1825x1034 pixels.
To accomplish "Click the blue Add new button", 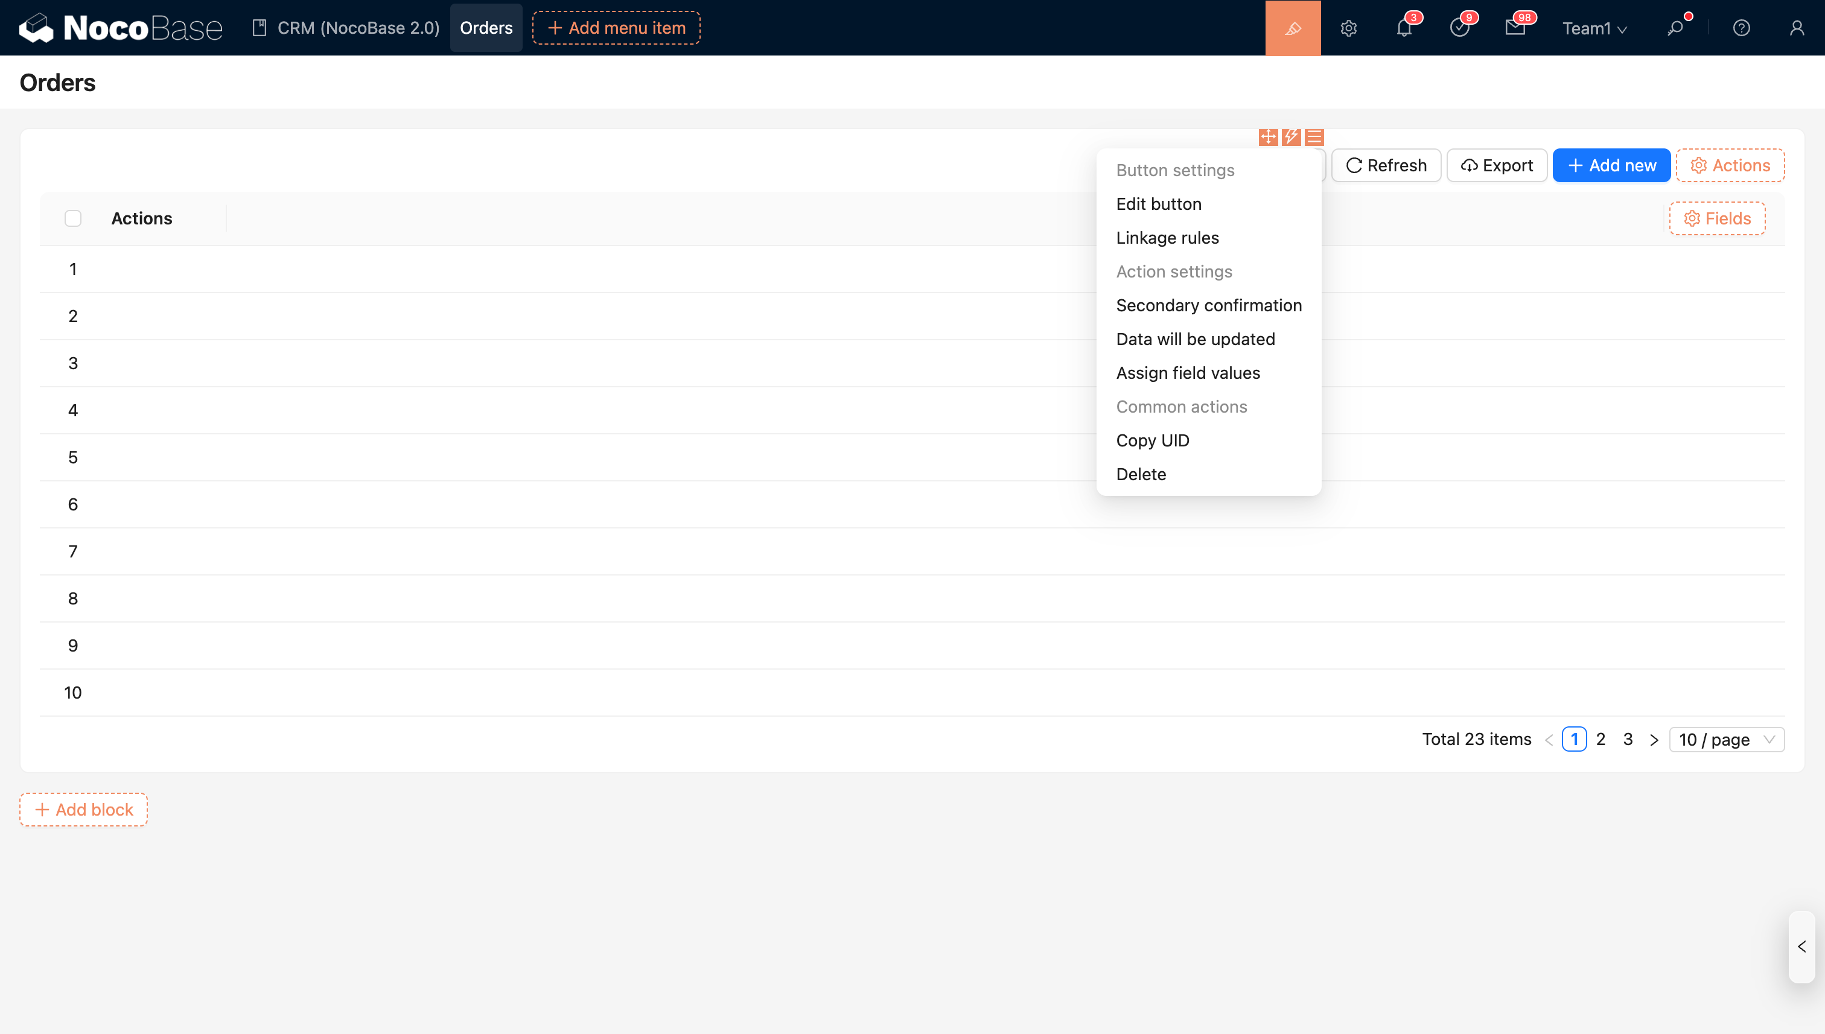I will tap(1611, 165).
